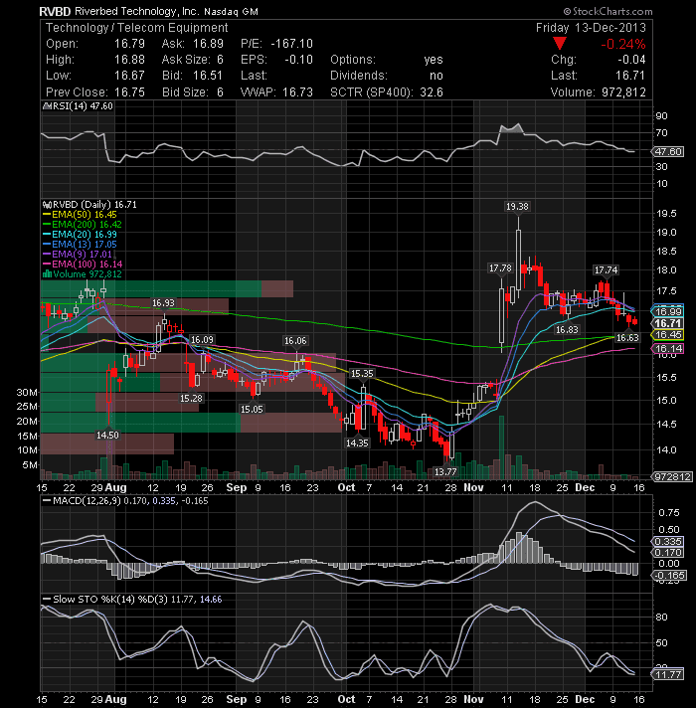
Task: Click the 17.74 price label
Action: point(606,270)
